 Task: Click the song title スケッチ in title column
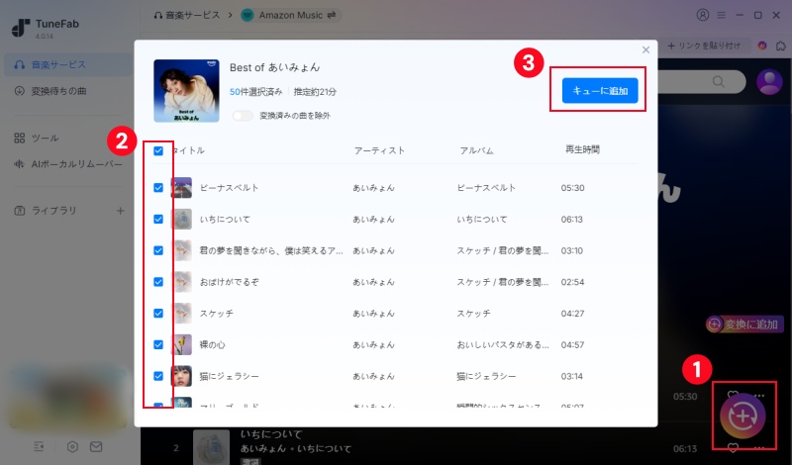[217, 313]
